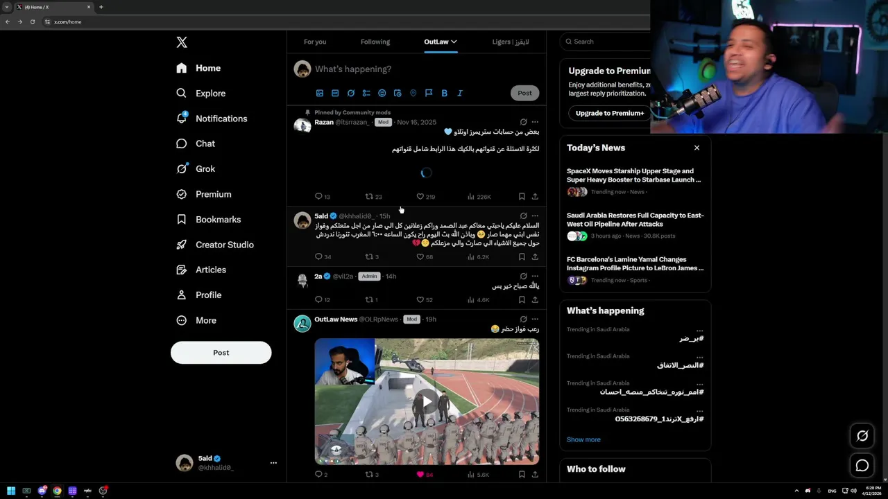Open account menu dots next to 5aid
Viewport: 888px width, 499px height.
pyautogui.click(x=273, y=463)
